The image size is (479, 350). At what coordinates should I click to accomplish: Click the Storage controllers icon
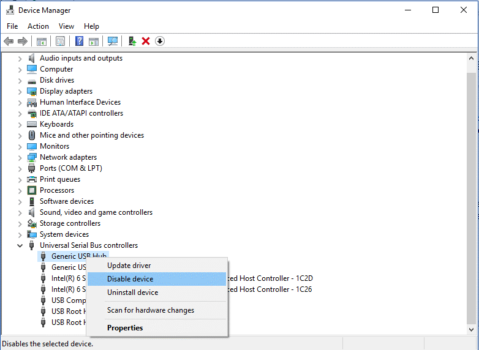pos(32,223)
